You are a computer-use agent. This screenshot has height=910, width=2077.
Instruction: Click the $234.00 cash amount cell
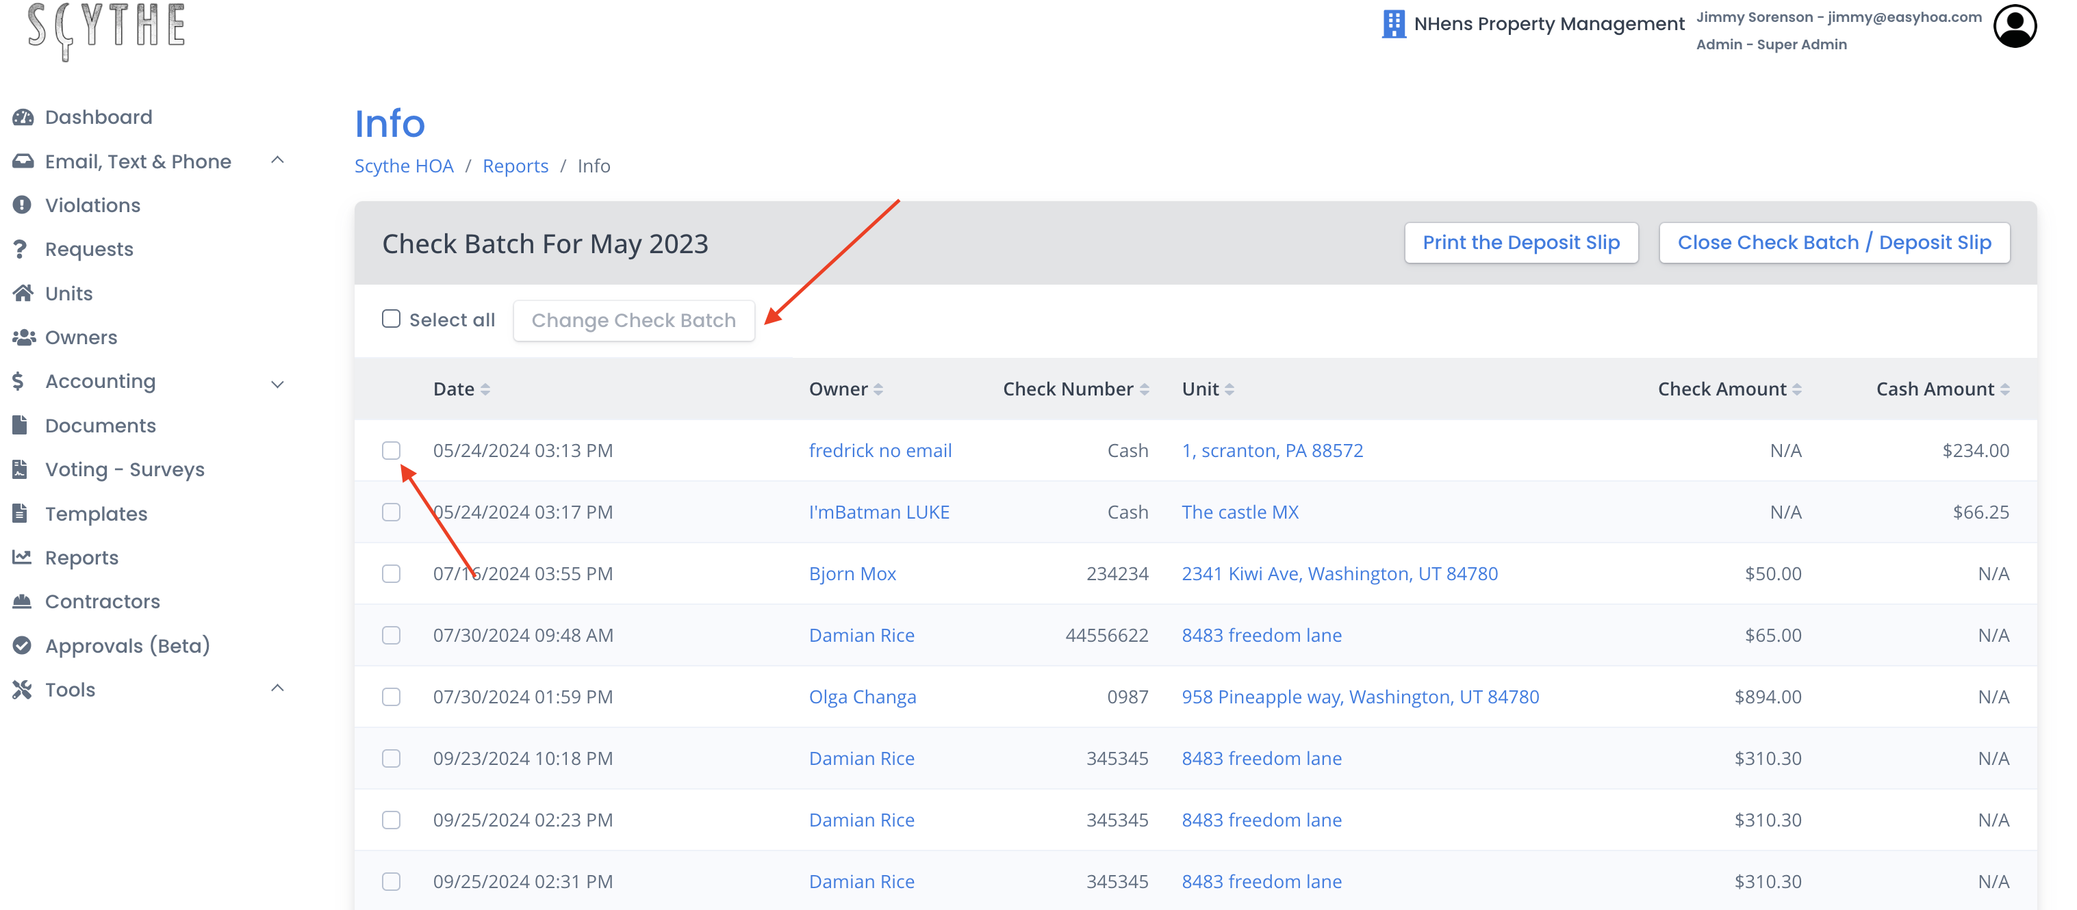click(x=1976, y=451)
